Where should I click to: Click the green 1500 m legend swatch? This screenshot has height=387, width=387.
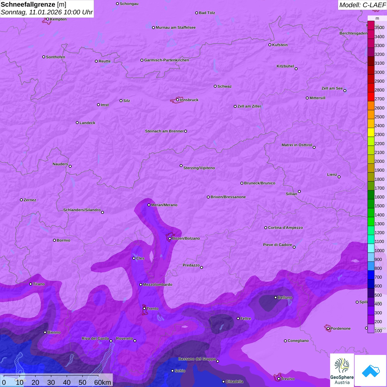pos(371,204)
